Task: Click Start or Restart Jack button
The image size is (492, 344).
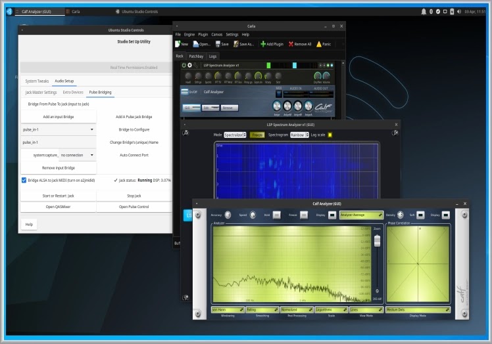Action: (59, 196)
